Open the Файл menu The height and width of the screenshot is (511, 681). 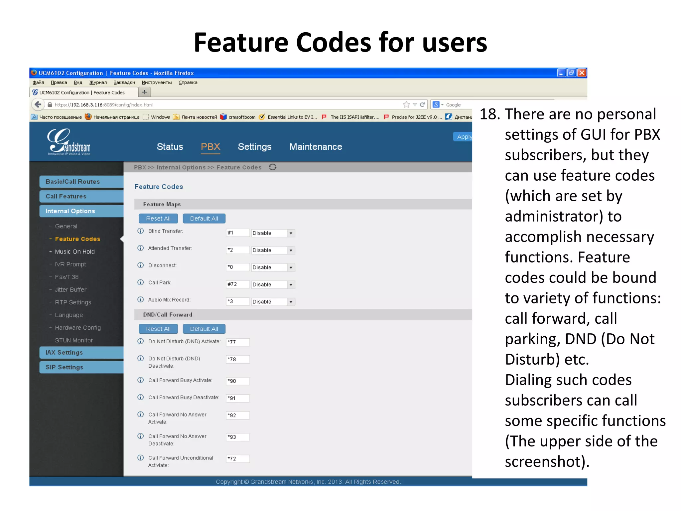tap(38, 82)
